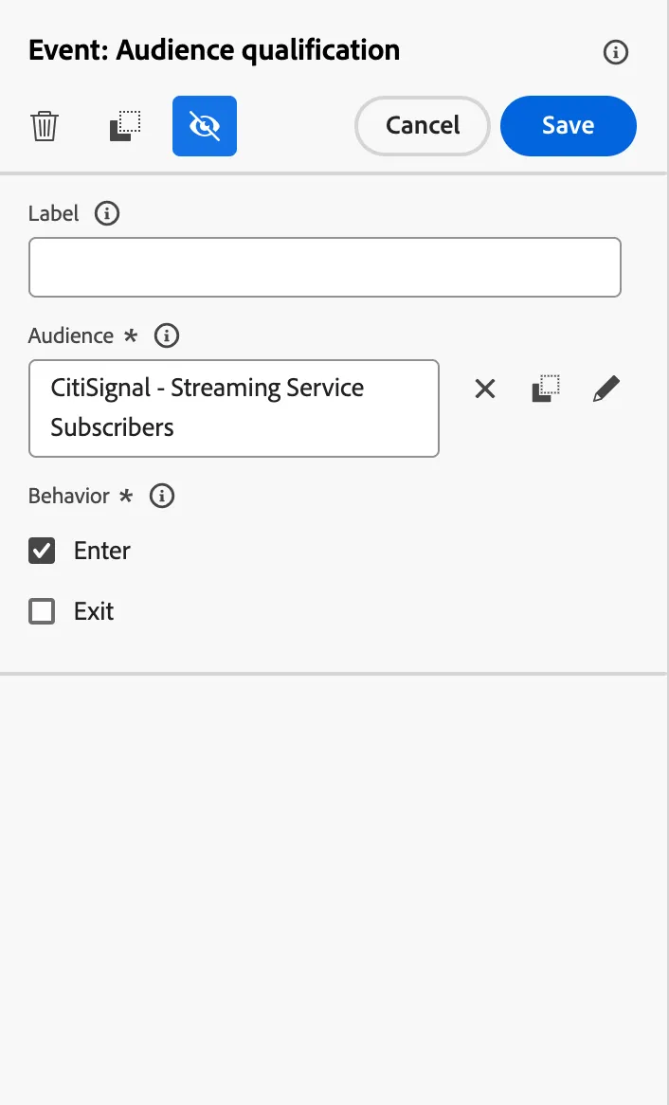Focus the Label text input
Screen dimensions: 669x1105
[x=325, y=267]
